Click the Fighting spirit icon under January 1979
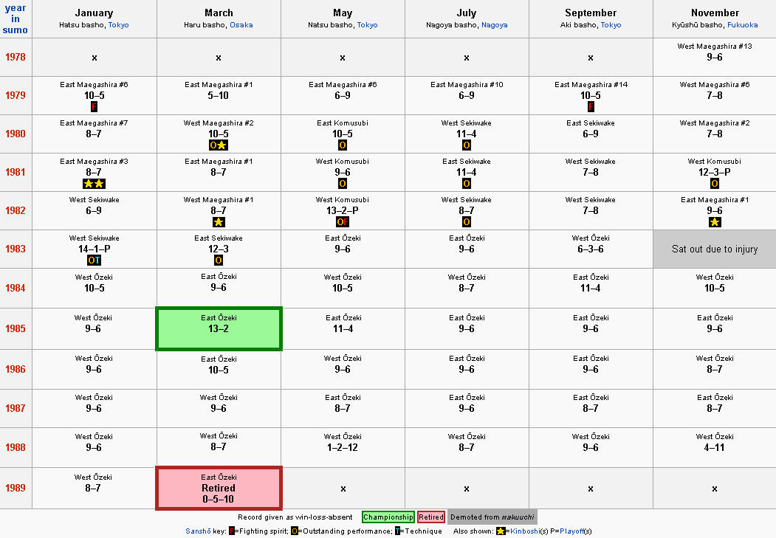Screen dimensions: 776x538 (x=94, y=106)
